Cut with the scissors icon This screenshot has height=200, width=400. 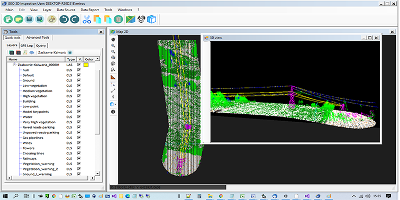[87, 19]
